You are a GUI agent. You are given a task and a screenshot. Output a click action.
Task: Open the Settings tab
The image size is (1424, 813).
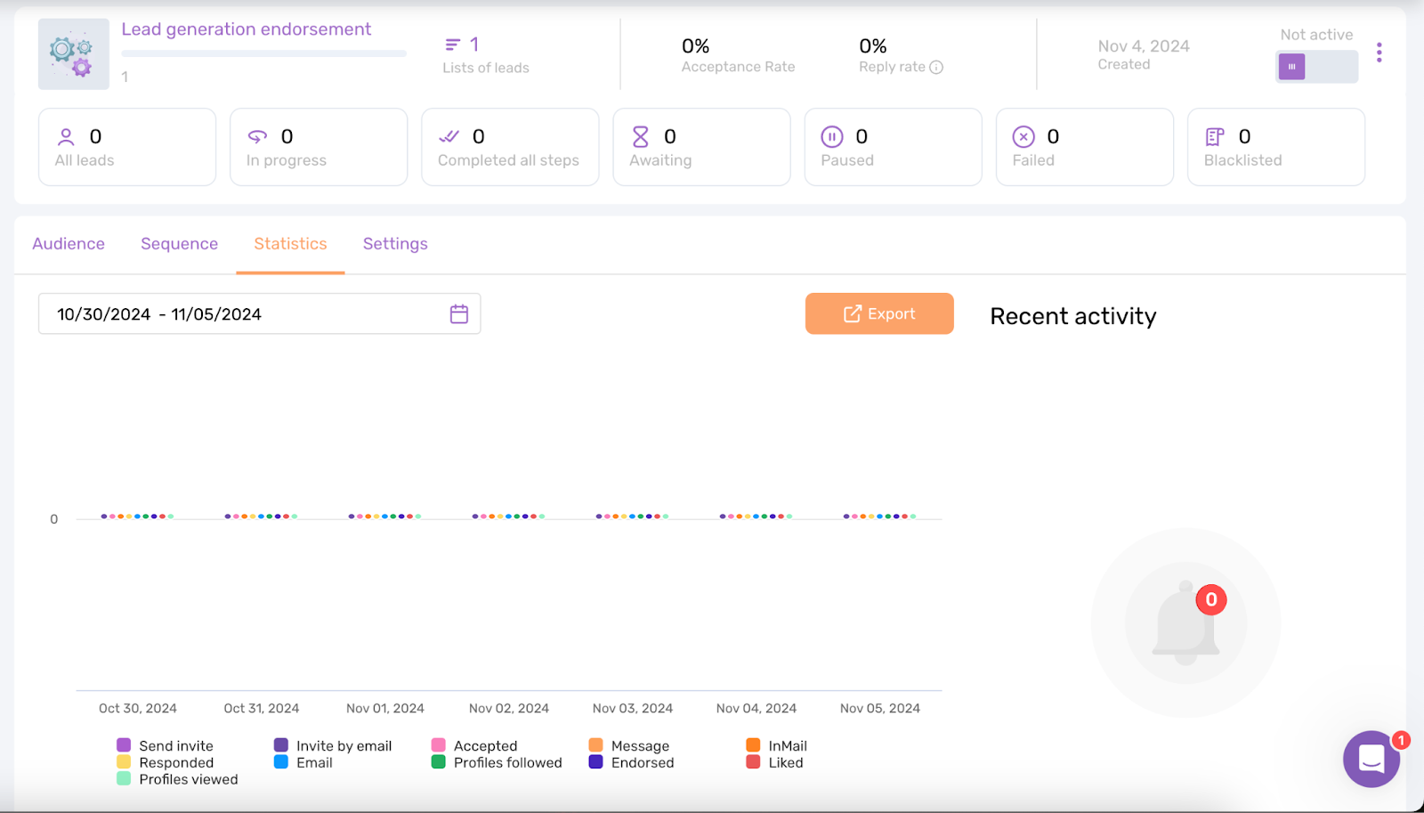(x=395, y=244)
